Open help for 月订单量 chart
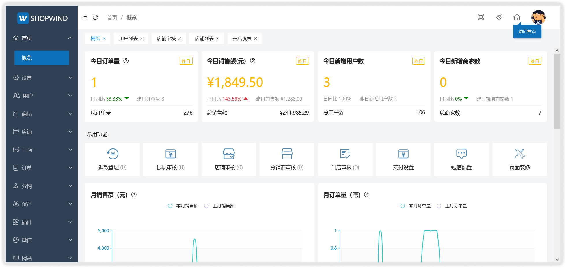 [x=367, y=195]
